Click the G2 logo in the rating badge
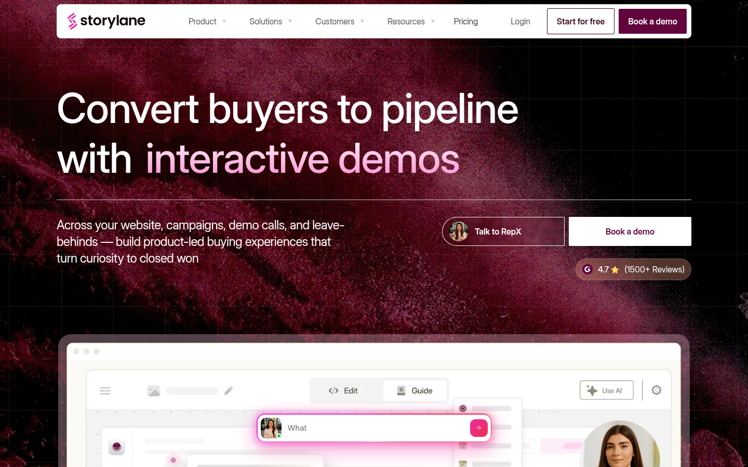 click(x=587, y=269)
